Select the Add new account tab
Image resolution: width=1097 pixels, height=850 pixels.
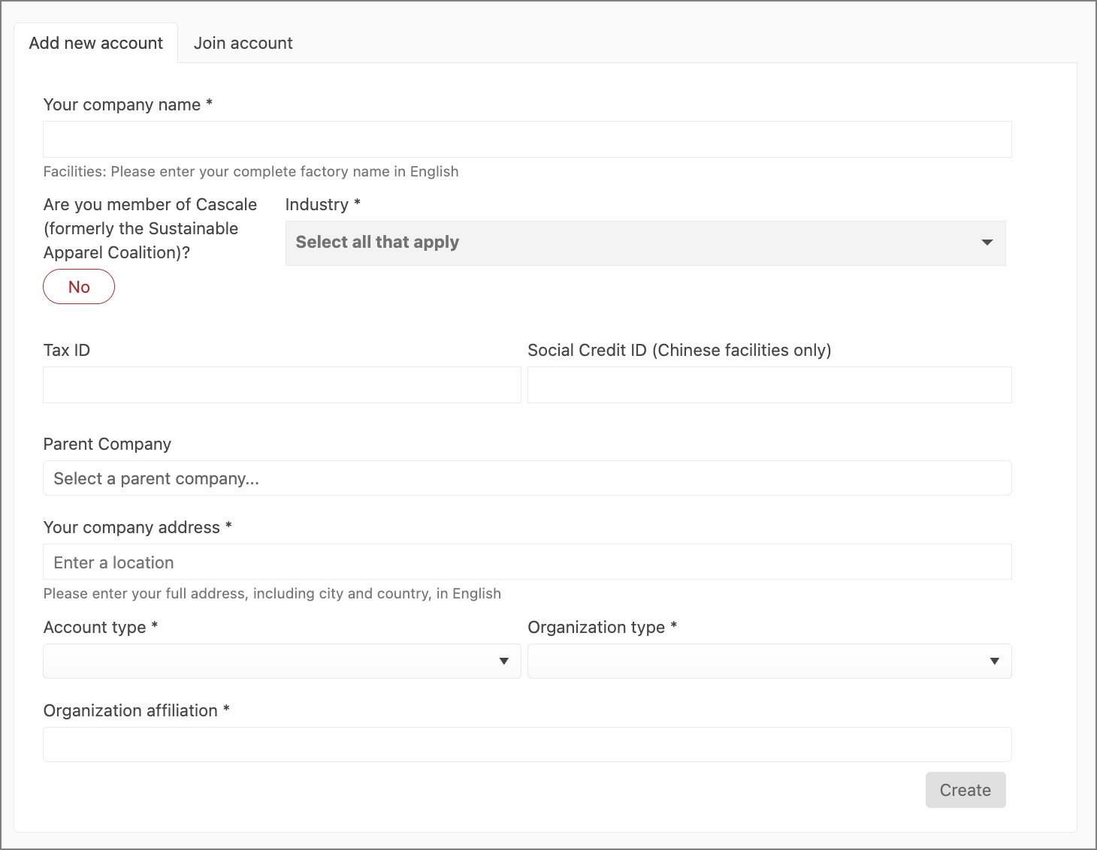click(95, 43)
